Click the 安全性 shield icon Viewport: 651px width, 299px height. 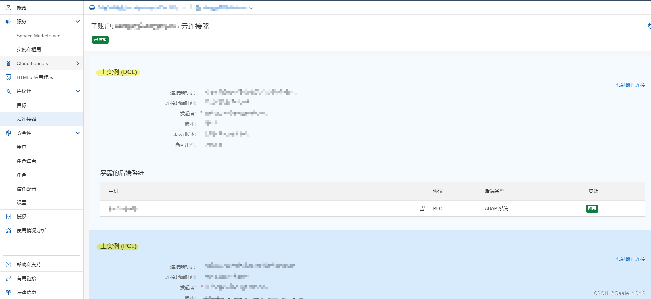(8, 133)
